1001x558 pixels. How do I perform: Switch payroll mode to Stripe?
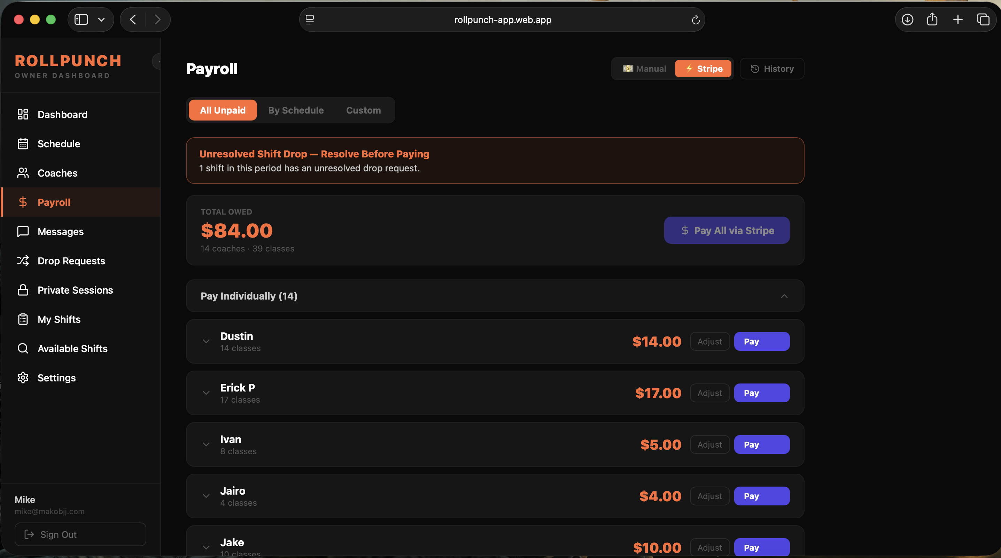click(x=703, y=69)
